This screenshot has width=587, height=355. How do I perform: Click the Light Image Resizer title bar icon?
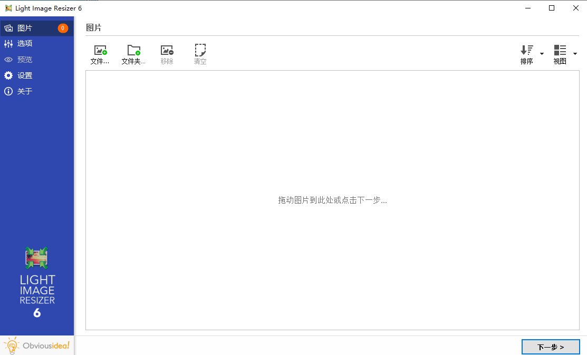click(x=7, y=8)
